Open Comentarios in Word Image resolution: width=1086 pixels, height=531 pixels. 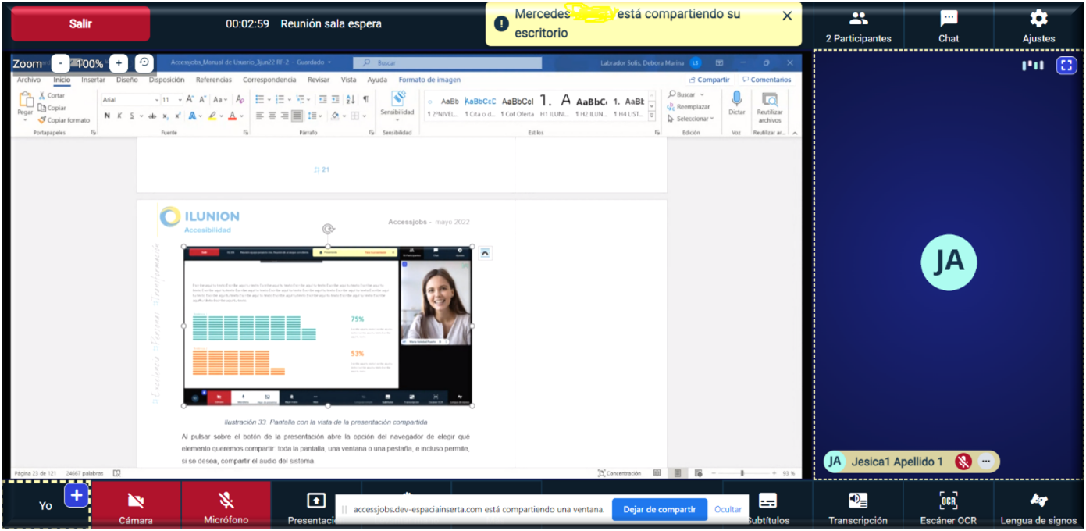coord(767,80)
